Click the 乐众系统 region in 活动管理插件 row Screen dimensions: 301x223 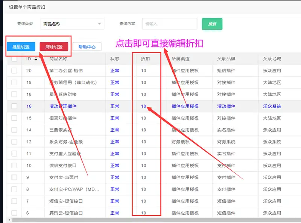point(272,106)
